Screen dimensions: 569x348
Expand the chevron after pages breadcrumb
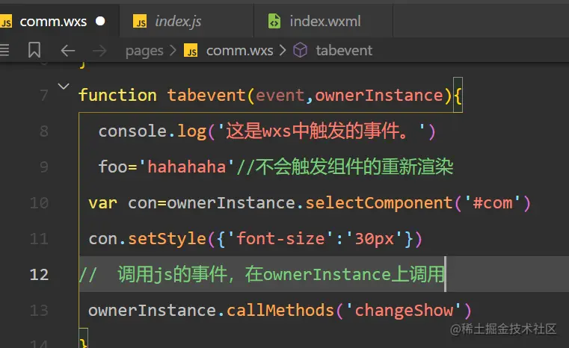(173, 50)
